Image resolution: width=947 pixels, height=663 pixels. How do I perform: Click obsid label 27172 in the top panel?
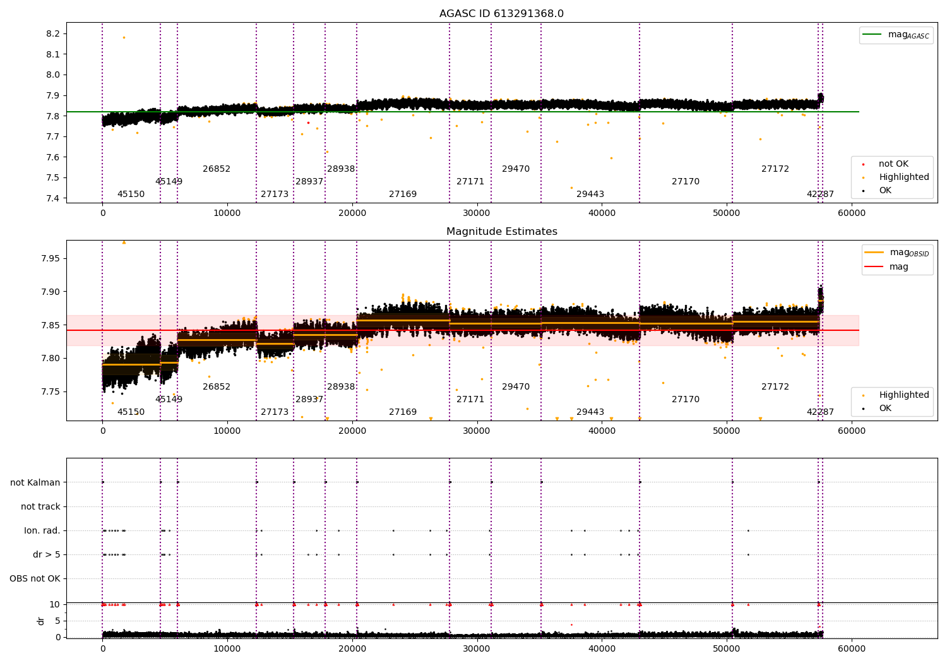click(x=775, y=169)
